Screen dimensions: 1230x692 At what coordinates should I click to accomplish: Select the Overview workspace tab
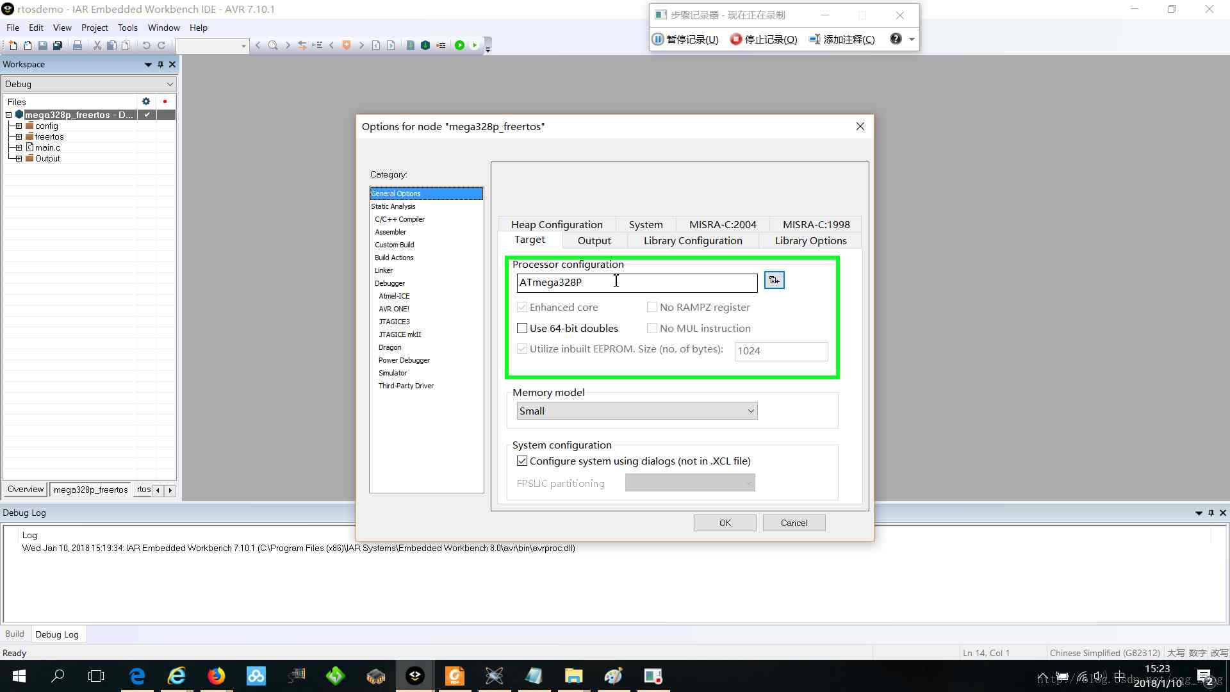tap(26, 490)
